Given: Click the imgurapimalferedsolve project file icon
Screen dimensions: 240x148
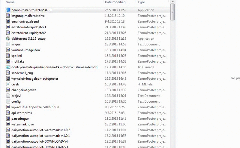Looking at the screenshot, I should (x=8, y=16).
